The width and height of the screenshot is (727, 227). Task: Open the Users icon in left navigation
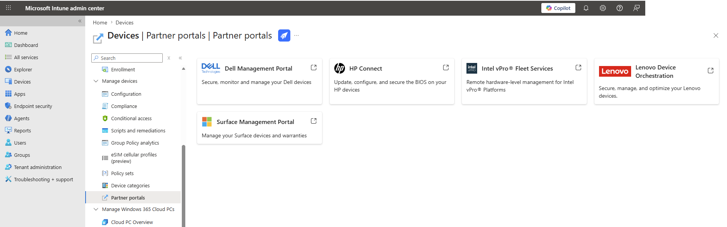8,143
